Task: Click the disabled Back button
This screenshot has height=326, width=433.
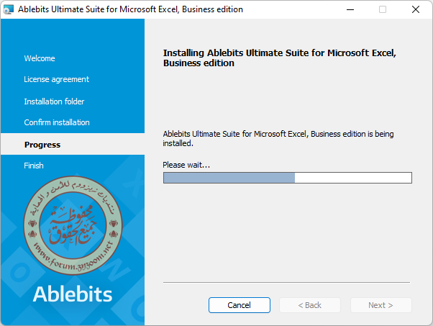Action: (310, 305)
